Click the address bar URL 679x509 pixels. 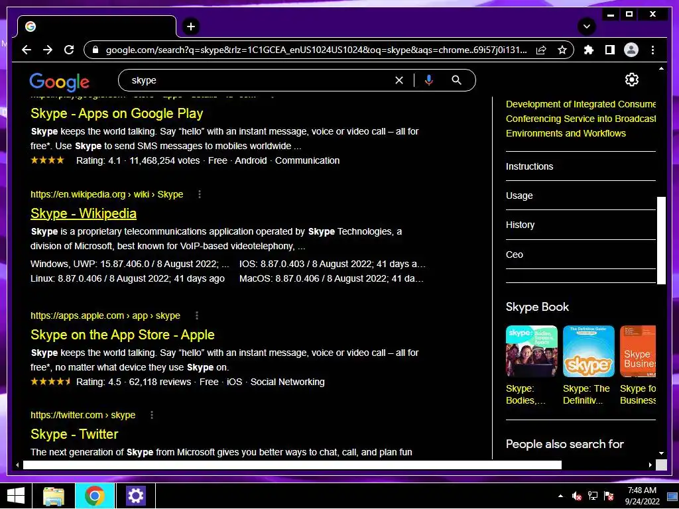[316, 50]
